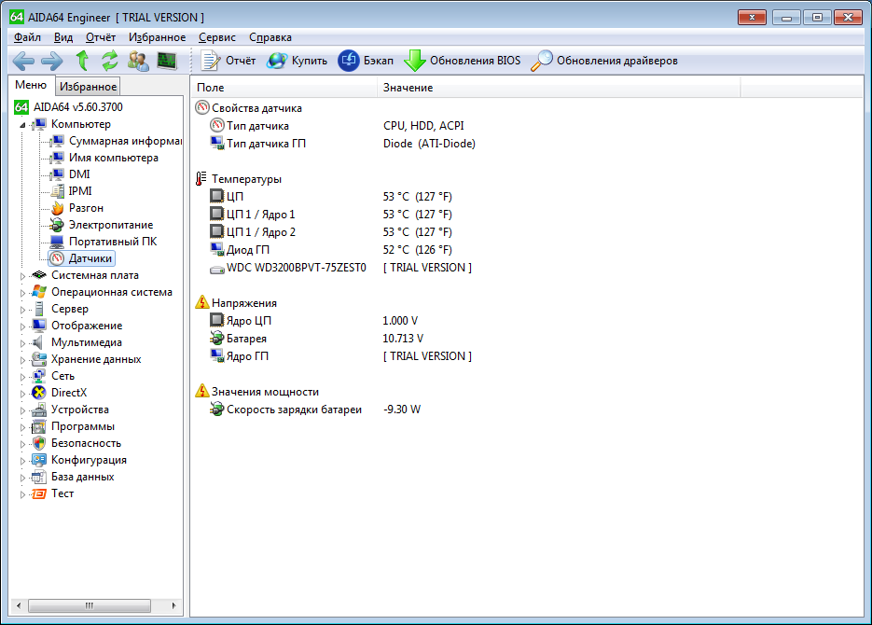The image size is (872, 625).
Task: Click the Конфигурация tree icon
Action: (x=39, y=460)
